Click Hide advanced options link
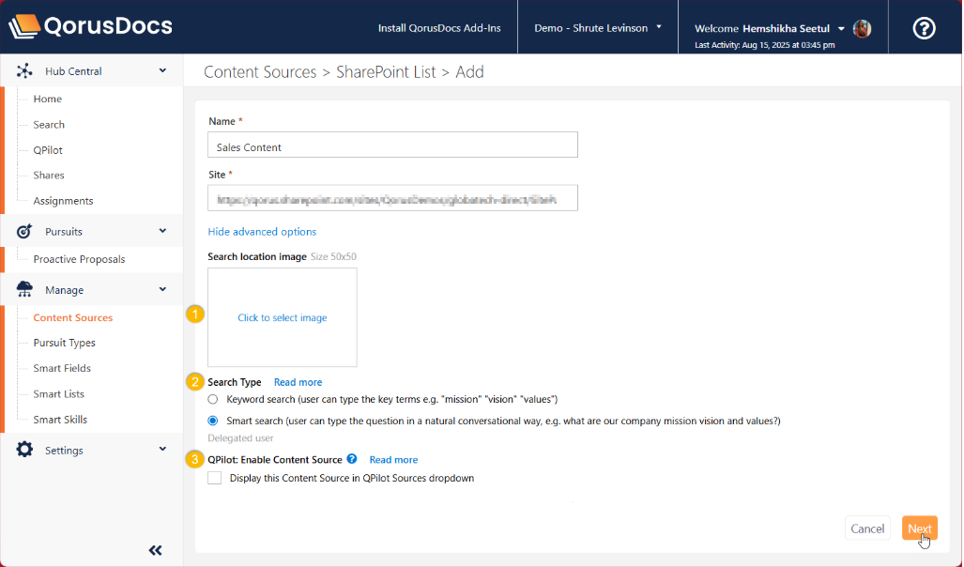Viewport: 964px width, 567px height. click(x=262, y=232)
